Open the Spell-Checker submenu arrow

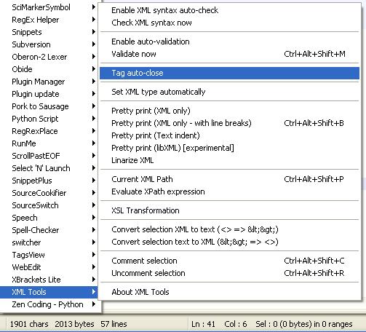pyautogui.click(x=94, y=230)
